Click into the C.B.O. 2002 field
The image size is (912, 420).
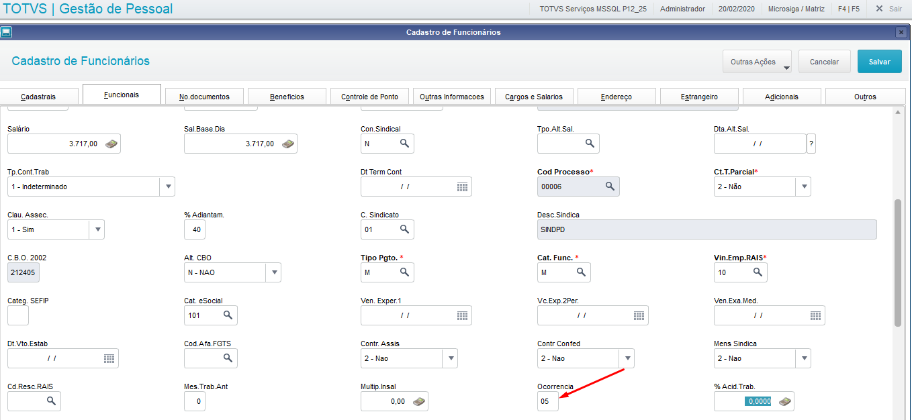[24, 272]
